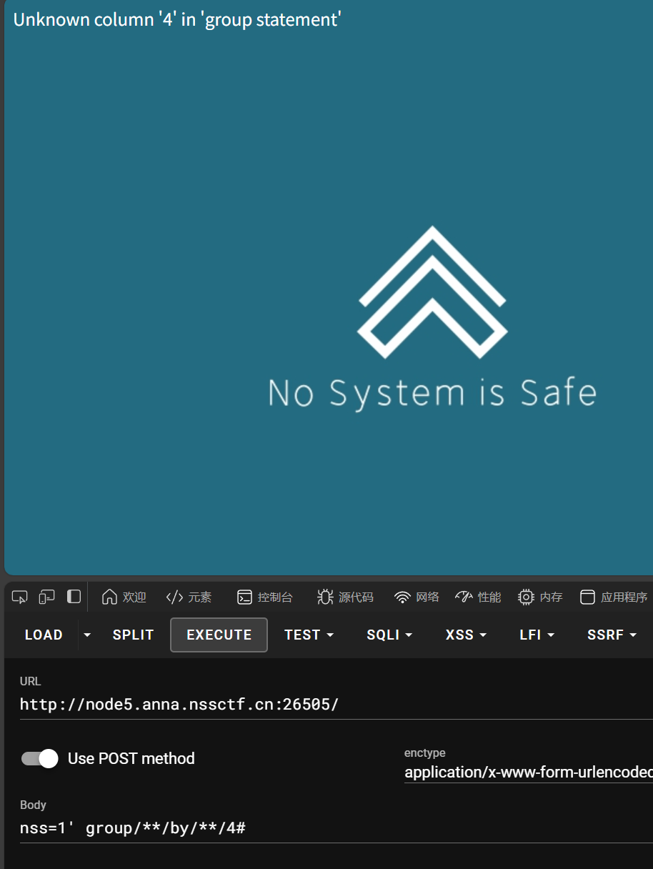Toggle device emulation icon
The height and width of the screenshot is (869, 653).
point(46,597)
